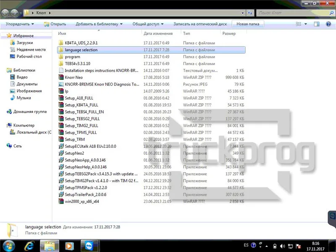Open the KB4TA_UDS_2.2.9.1 folder icon
This screenshot has width=336, height=252.
61,43
